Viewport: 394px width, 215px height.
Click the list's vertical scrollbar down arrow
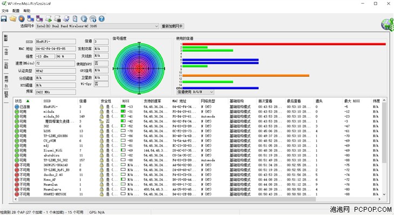click(384, 194)
